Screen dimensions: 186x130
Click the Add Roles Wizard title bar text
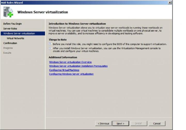(12, 3)
